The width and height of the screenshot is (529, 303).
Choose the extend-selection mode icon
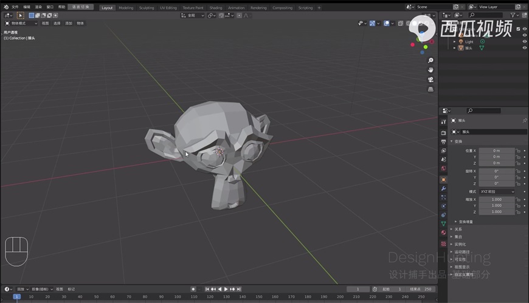pyautogui.click(x=38, y=15)
